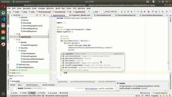The image size is (172, 97).
Task: Click the Make Project hammer icon
Action: (89, 12)
